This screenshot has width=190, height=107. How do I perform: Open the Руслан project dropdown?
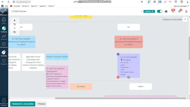[x=19, y=11]
